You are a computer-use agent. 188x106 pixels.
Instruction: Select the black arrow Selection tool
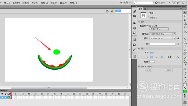pyautogui.click(x=185, y=12)
